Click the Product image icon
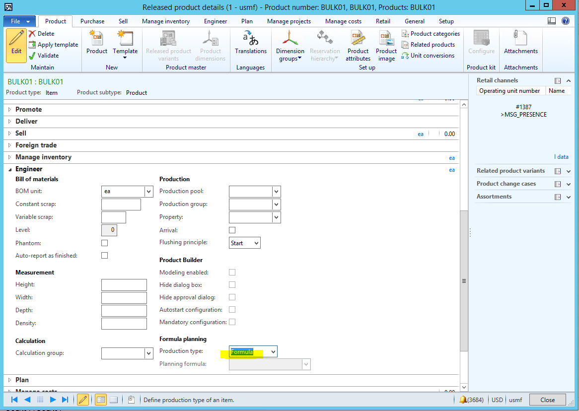 (386, 39)
